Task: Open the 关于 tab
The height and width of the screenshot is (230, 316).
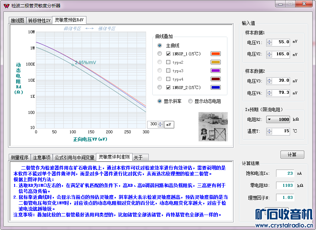Action: [x=140, y=157]
